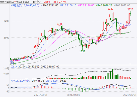The width and height of the screenshot is (137, 97).
Task: Click the OPID 386847.00 open interest value
Action: pos(50,67)
